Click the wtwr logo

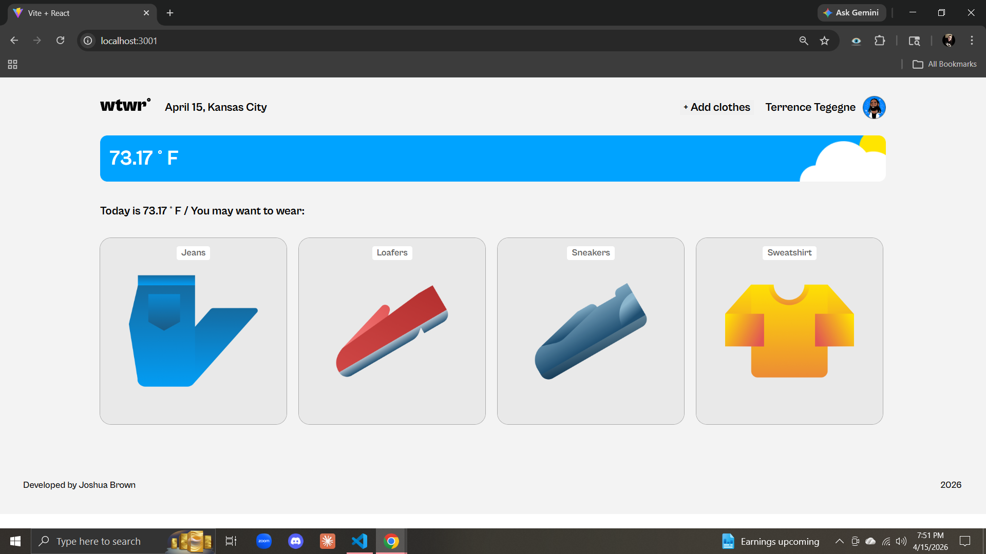125,106
